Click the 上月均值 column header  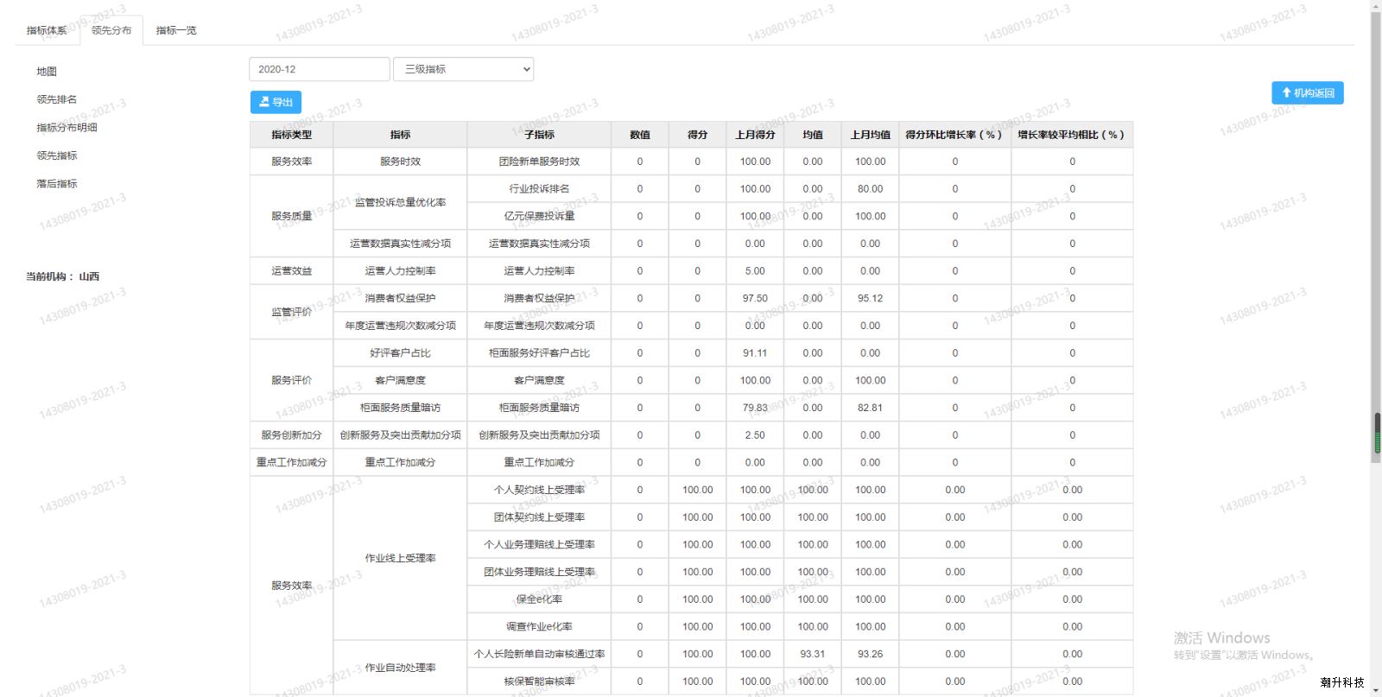click(870, 135)
